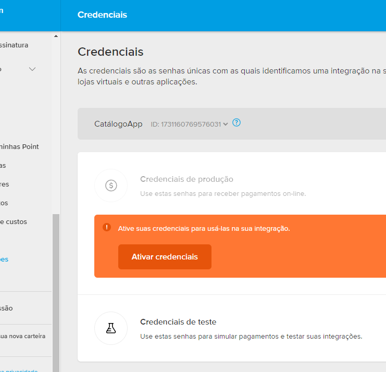The image size is (386, 372).
Task: Click the Credenciais title in blue header
Action: tap(102, 15)
